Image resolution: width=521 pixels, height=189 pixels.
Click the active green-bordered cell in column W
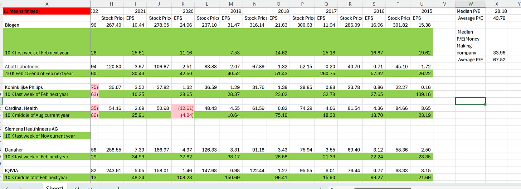[x=470, y=101]
